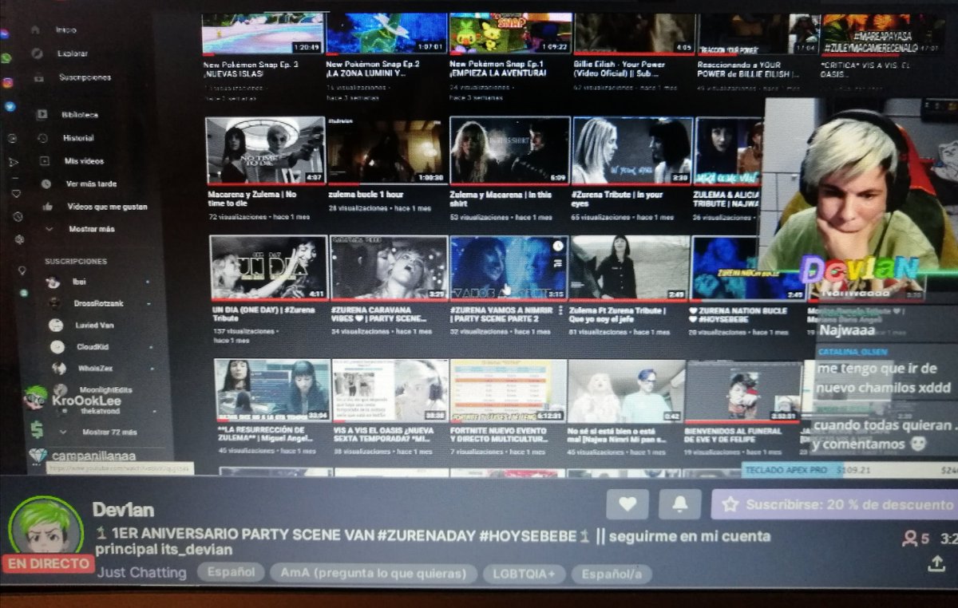Screen dimensions: 958x608
Task: Play New Pokémon Snap Ep.1 thumbnail
Action: [510, 34]
